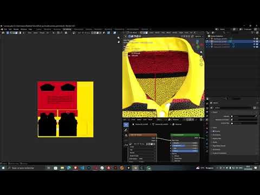Screen dimensions: 260x195
Task: Open the Render menu in top bar
Action: [x=16, y=29]
